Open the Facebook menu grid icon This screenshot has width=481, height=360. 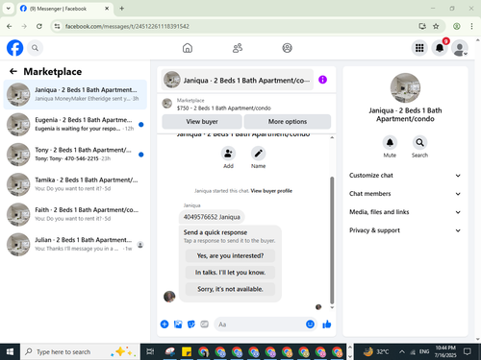pyautogui.click(x=419, y=48)
